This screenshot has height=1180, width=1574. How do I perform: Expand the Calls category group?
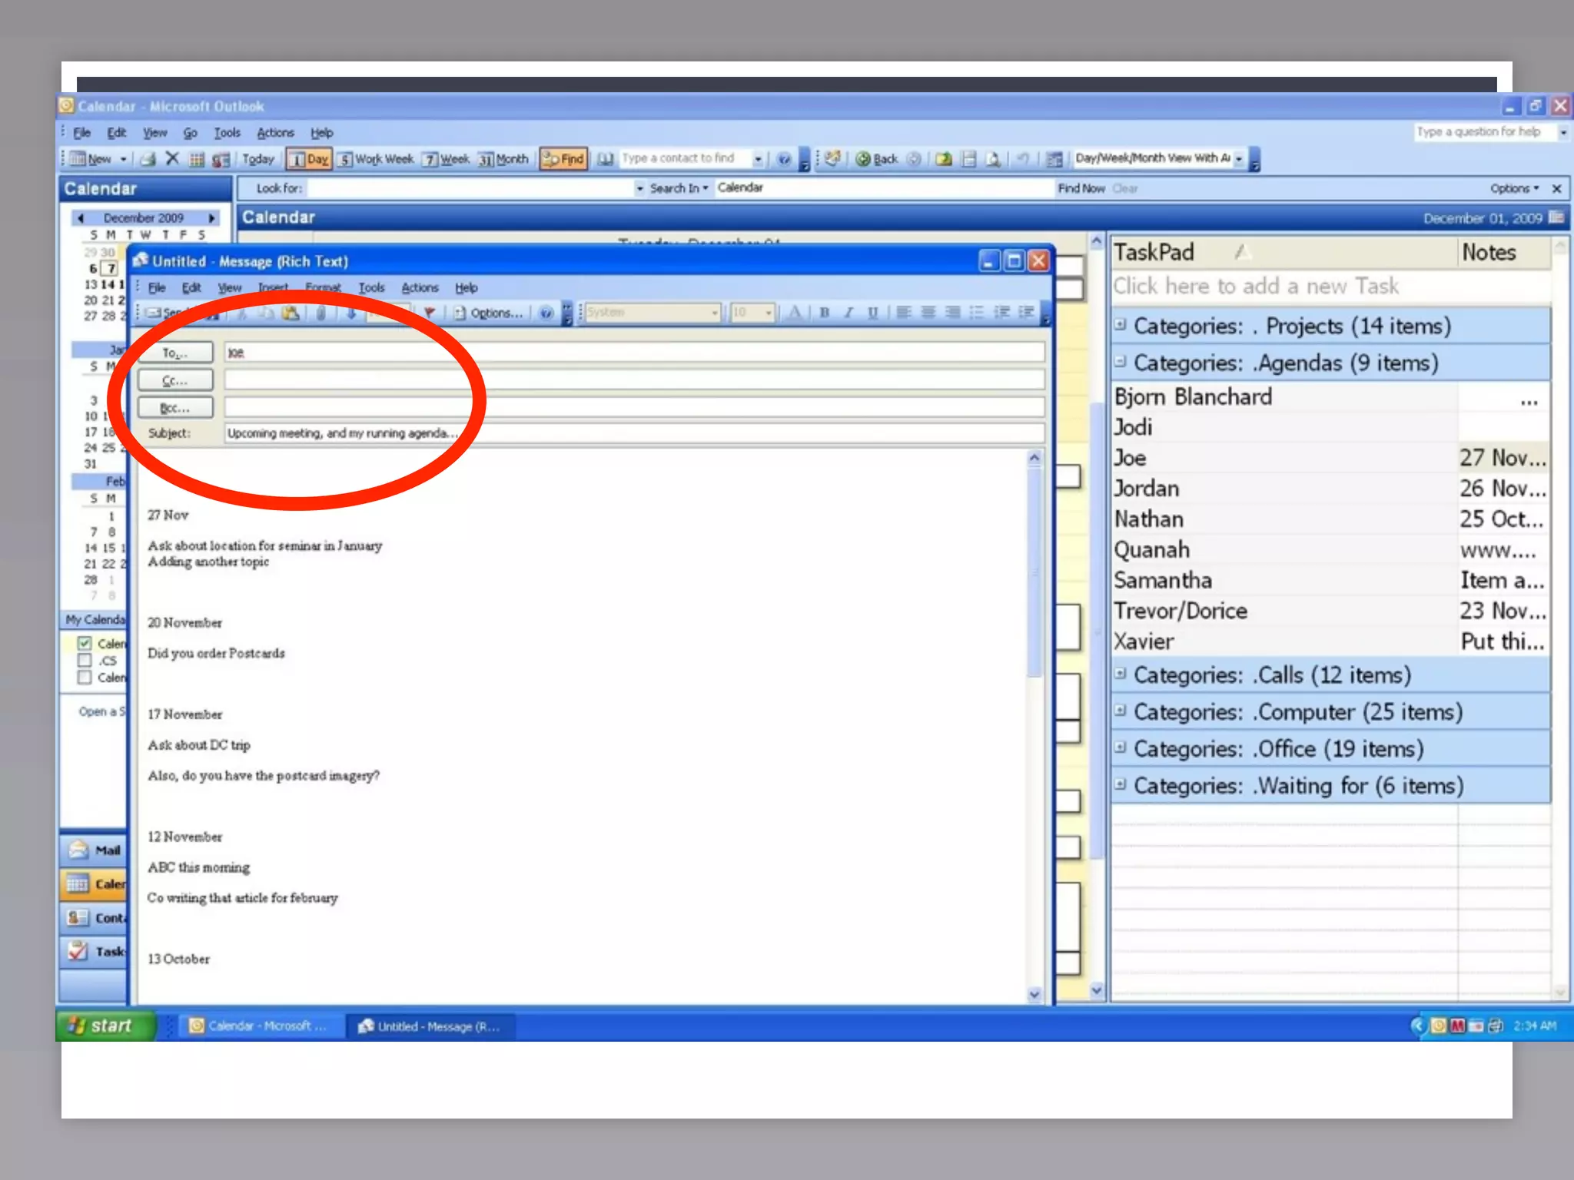[1121, 674]
